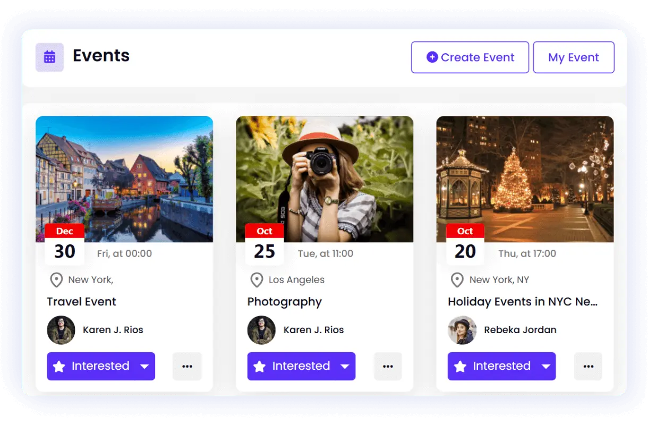Open the Photography event title link

pos(284,302)
